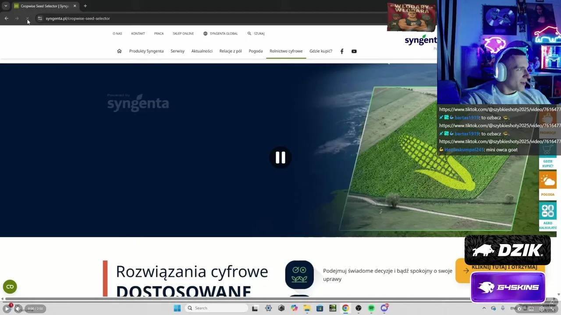Screen dimensions: 561x315
Task: Open site info icon beside the URL
Action: pos(40,18)
